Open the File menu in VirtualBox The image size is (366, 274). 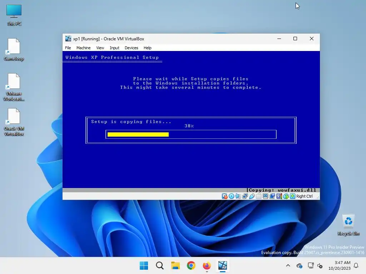[68, 48]
